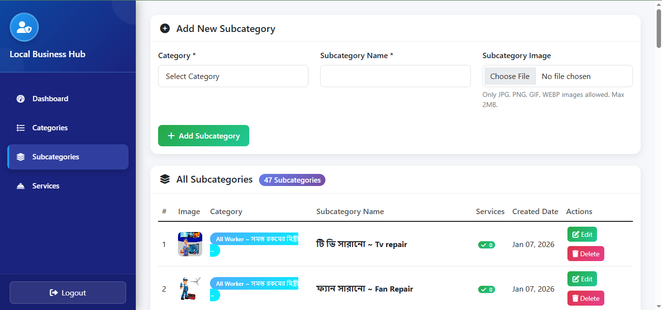This screenshot has width=662, height=310.
Task: Click the Tv repair subcategory thumbnail
Action: [190, 244]
